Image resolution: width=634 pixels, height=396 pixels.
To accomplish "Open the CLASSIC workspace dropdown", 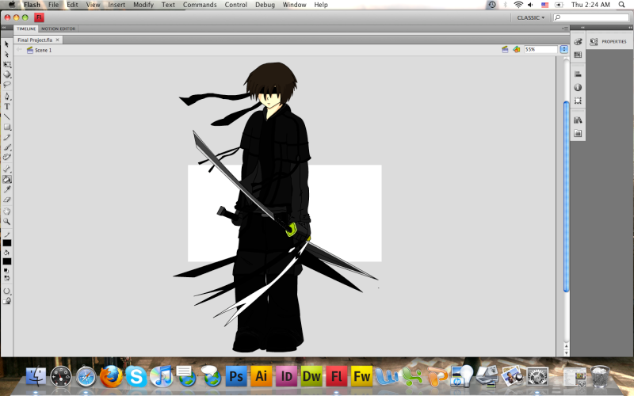I will pyautogui.click(x=529, y=17).
